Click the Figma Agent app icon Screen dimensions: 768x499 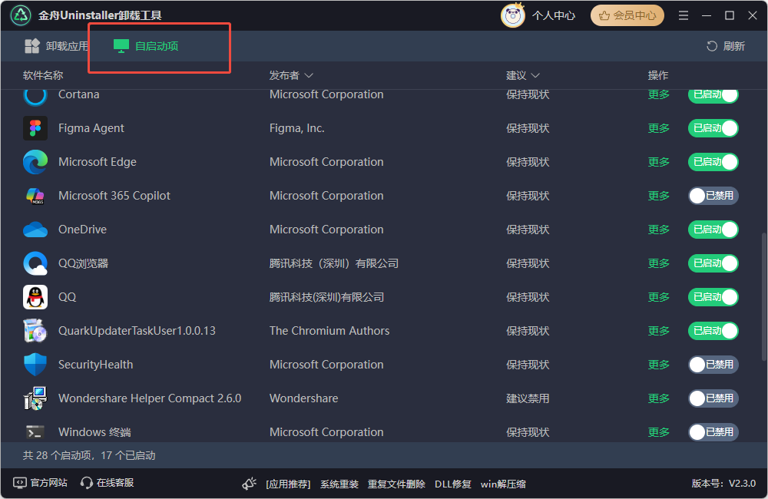click(x=35, y=128)
